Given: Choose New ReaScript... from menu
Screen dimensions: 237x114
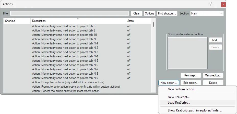Looking at the screenshot, I should click(197, 97).
